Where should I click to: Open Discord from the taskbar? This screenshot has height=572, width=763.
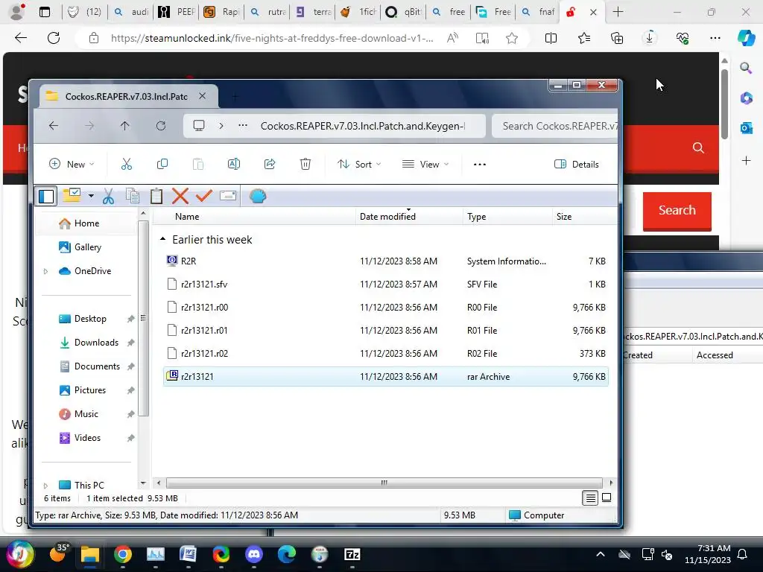tap(254, 554)
